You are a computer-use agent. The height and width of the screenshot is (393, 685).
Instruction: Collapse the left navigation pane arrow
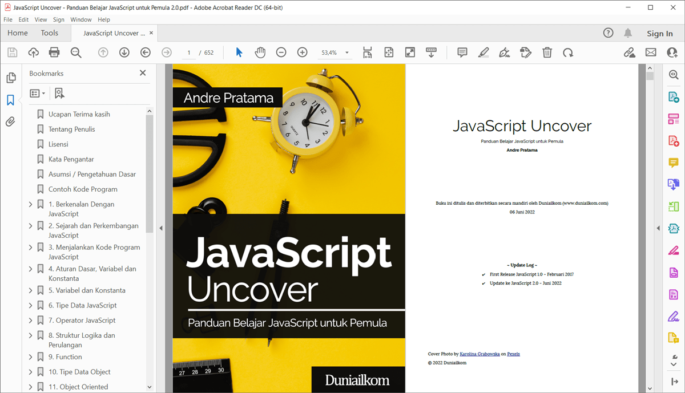click(x=160, y=228)
